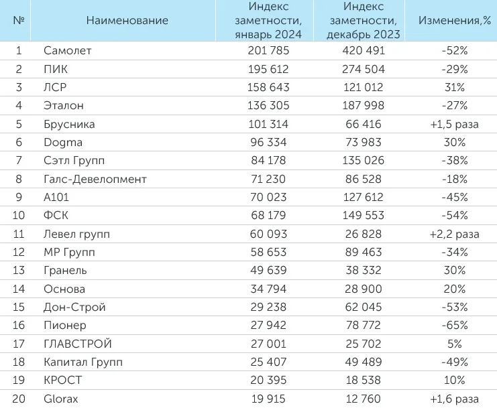Select the "Glorax" company name
The height and width of the screenshot is (408, 497).
pos(61,399)
